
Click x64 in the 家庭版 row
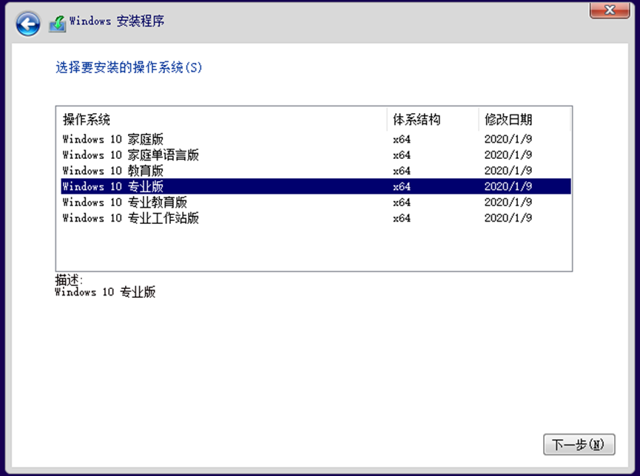(x=402, y=139)
